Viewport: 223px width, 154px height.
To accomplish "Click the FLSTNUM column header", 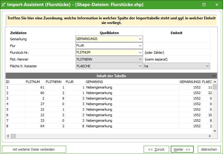I will 35,82.
